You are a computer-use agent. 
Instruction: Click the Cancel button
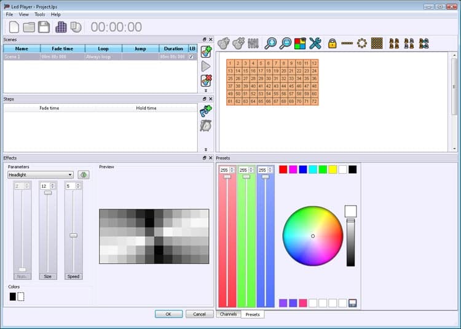pos(199,314)
